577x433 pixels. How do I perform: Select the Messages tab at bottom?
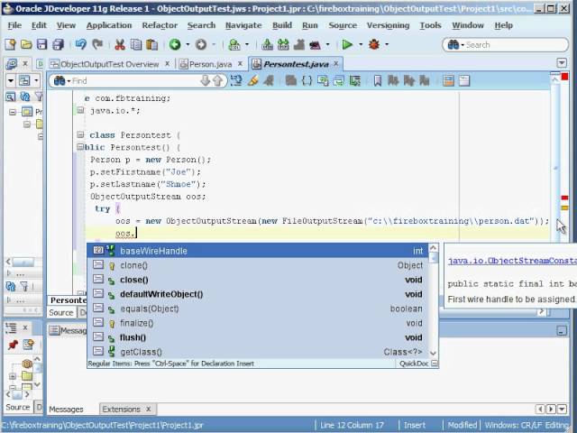66,409
